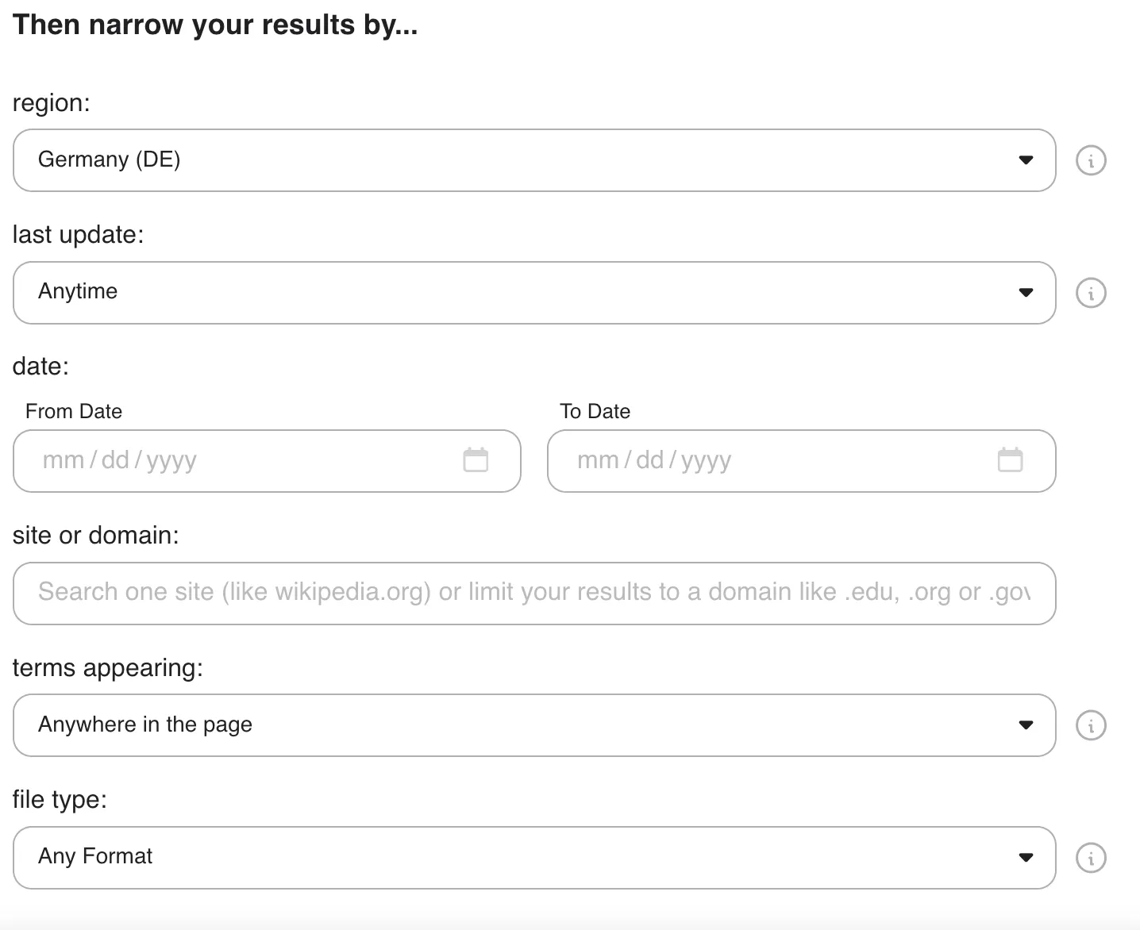
Task: Click the info icon beside region dropdown
Action: 1091,161
